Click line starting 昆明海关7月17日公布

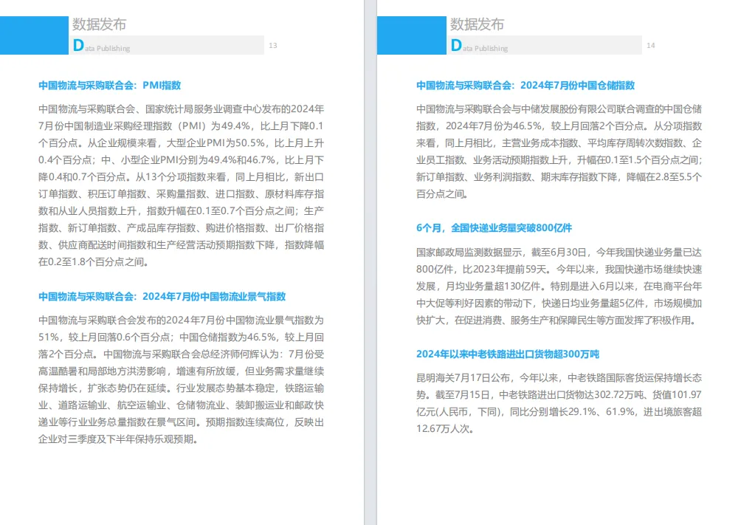tap(559, 378)
